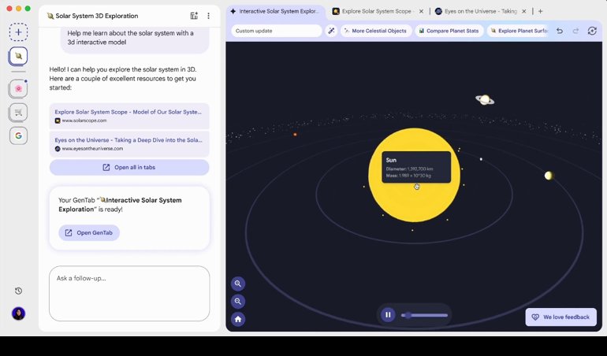Click the magic wand icon beside Custom update
The width and height of the screenshot is (607, 356).
332,31
